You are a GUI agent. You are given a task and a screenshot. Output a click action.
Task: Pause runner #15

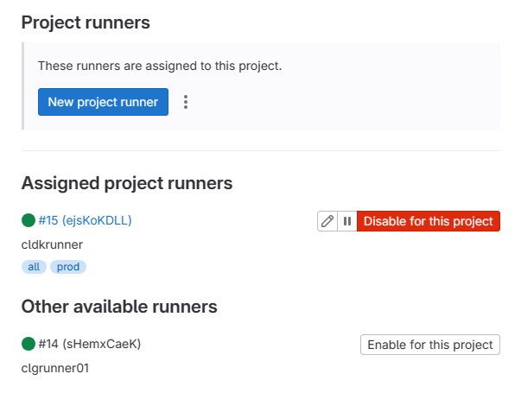[346, 221]
